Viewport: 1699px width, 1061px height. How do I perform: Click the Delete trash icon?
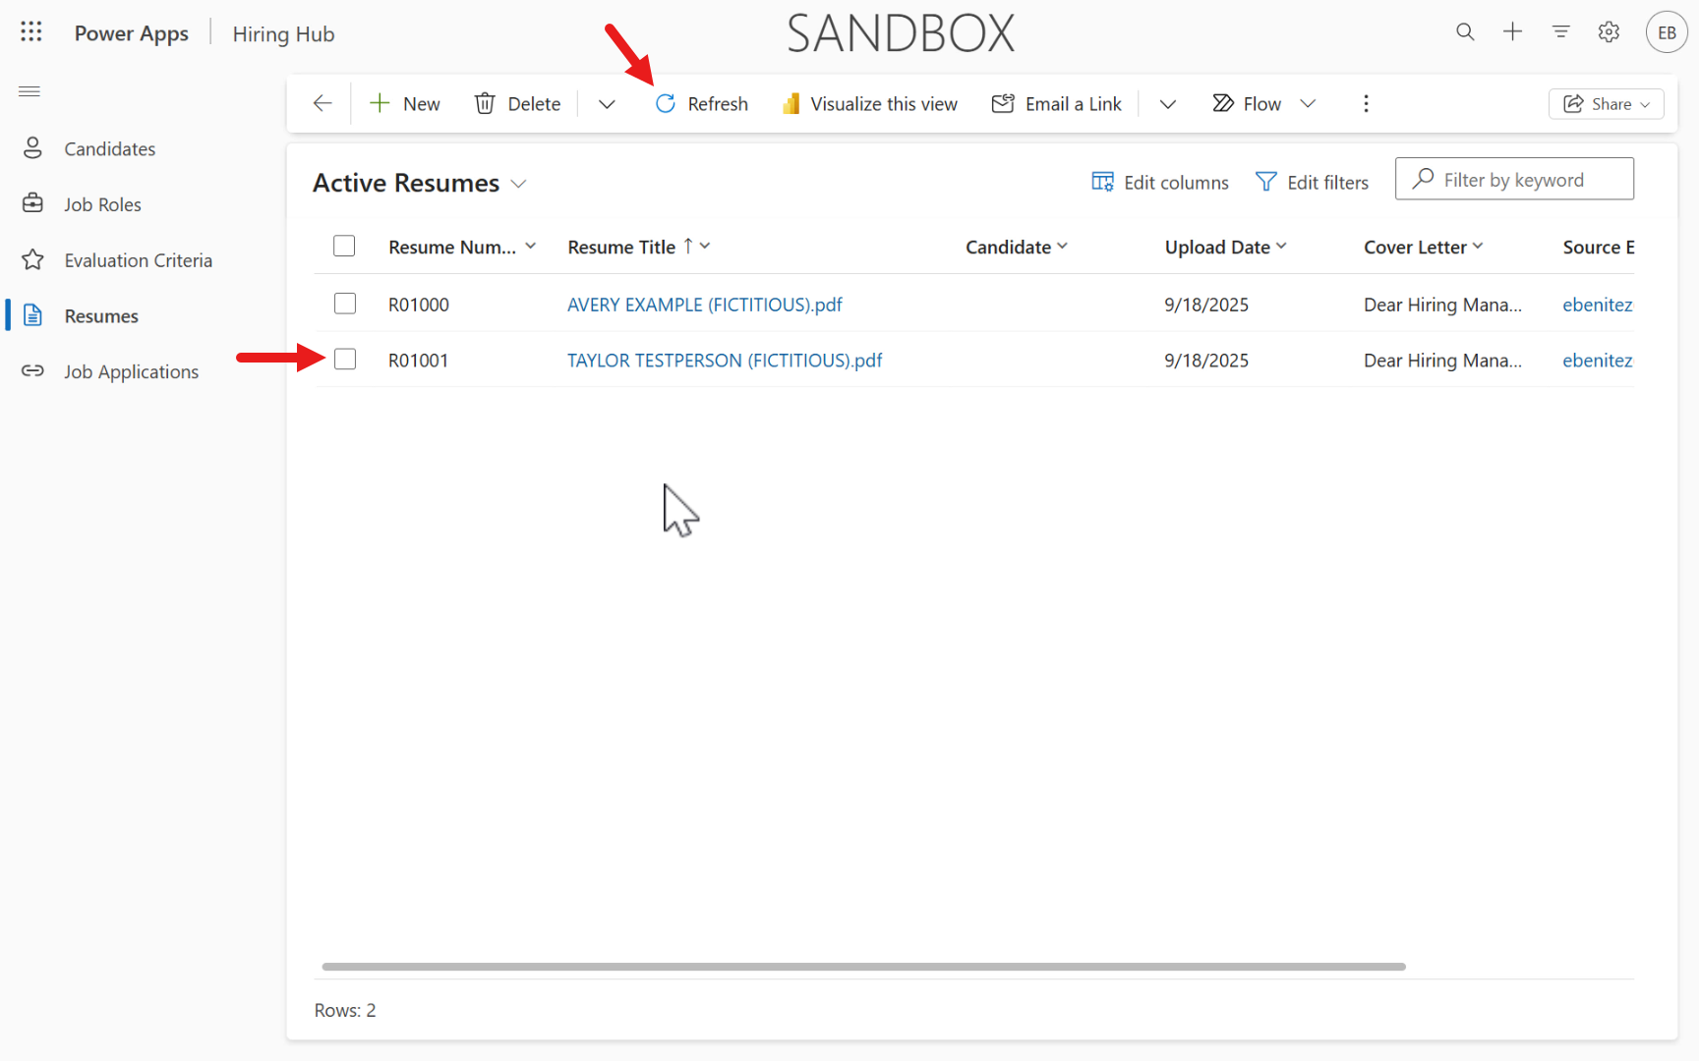point(485,104)
